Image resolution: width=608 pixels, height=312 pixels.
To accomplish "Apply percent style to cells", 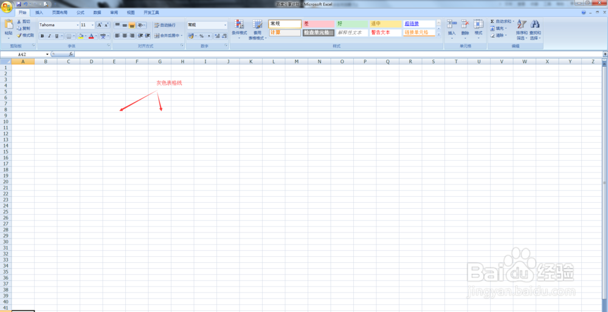I will tap(202, 36).
